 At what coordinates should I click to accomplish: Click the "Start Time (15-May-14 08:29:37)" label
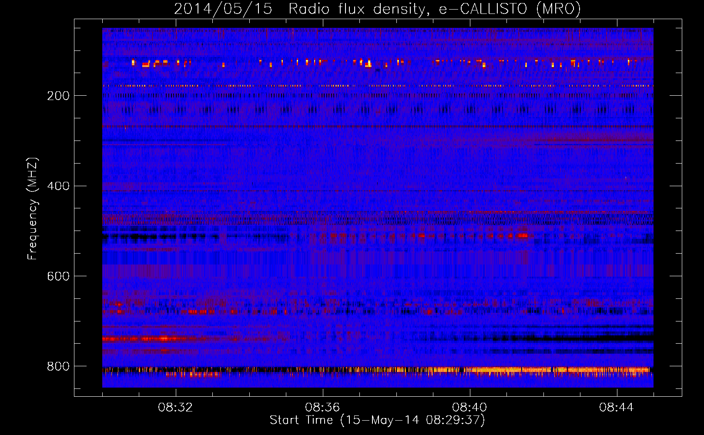click(377, 420)
